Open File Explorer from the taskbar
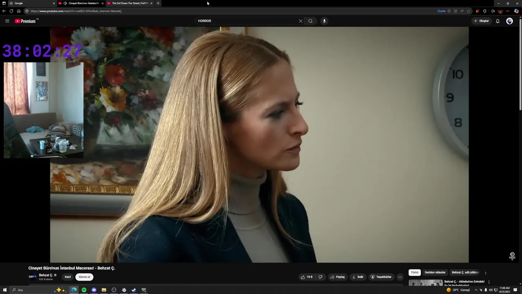The width and height of the screenshot is (522, 294). click(104, 290)
